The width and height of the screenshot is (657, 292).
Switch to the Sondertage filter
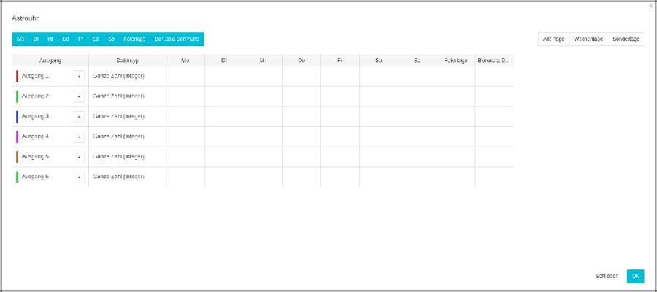626,39
